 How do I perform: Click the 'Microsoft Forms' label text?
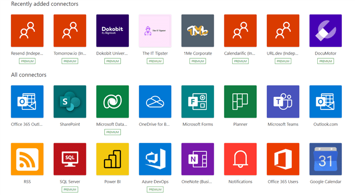click(198, 124)
